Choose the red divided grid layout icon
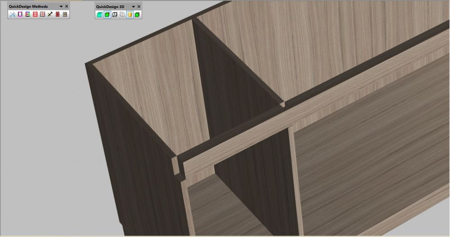Screen dimensions: 450x237 [x=42, y=14]
